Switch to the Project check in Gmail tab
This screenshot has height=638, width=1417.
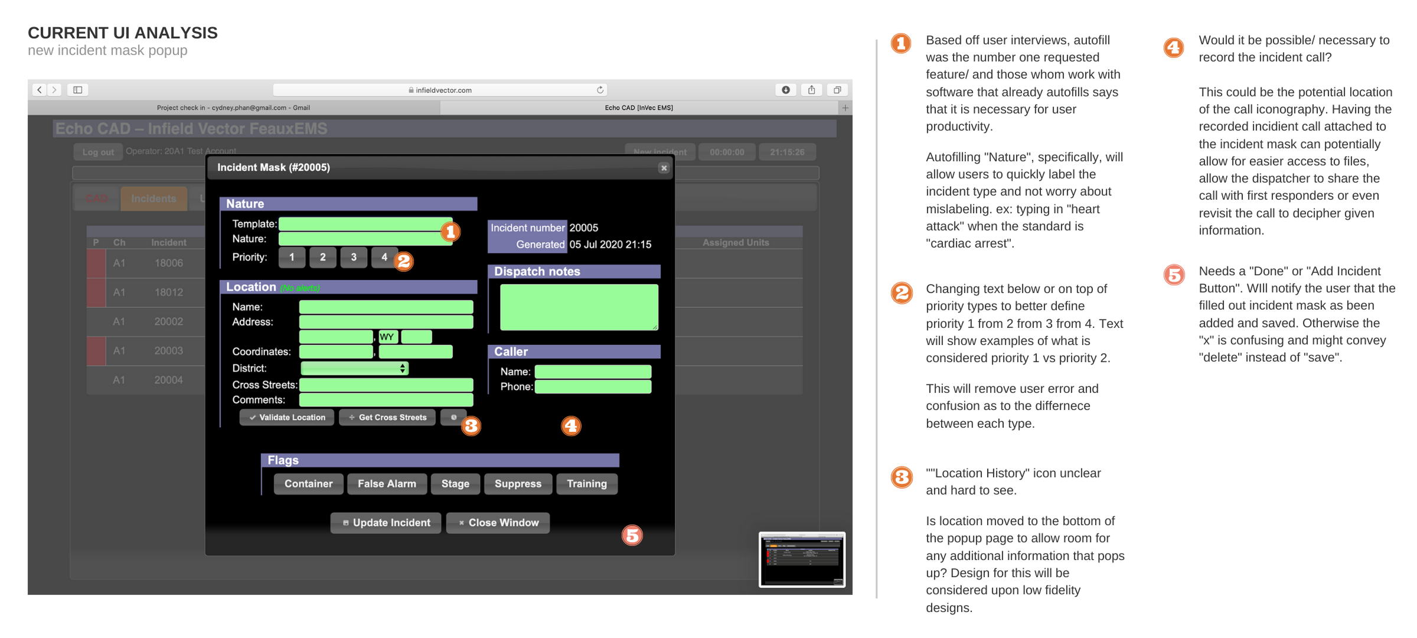pyautogui.click(x=233, y=108)
